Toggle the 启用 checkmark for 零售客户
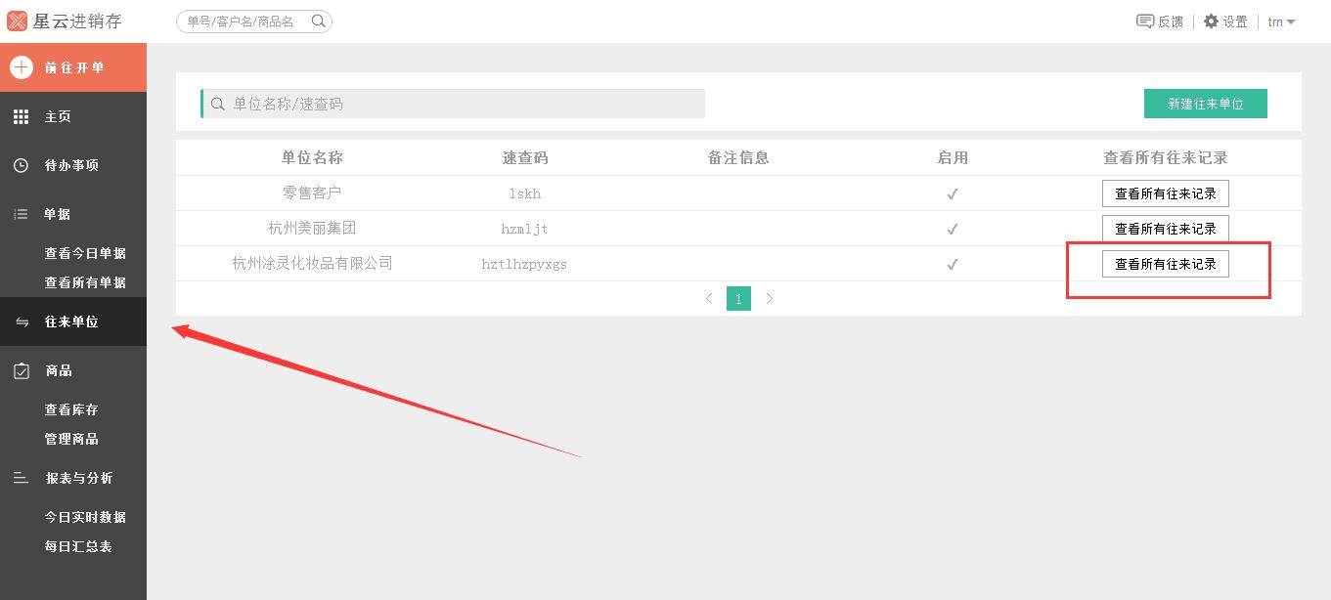The image size is (1331, 600). [x=952, y=193]
